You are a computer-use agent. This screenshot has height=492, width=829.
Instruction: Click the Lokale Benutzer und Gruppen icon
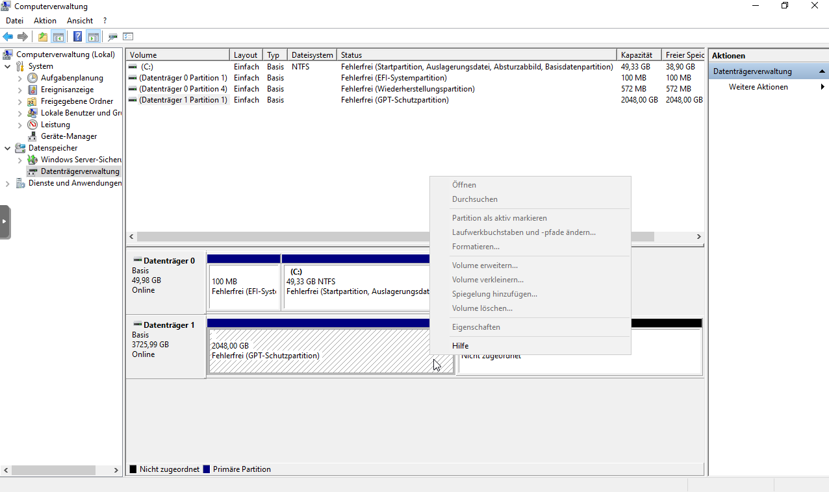[32, 113]
